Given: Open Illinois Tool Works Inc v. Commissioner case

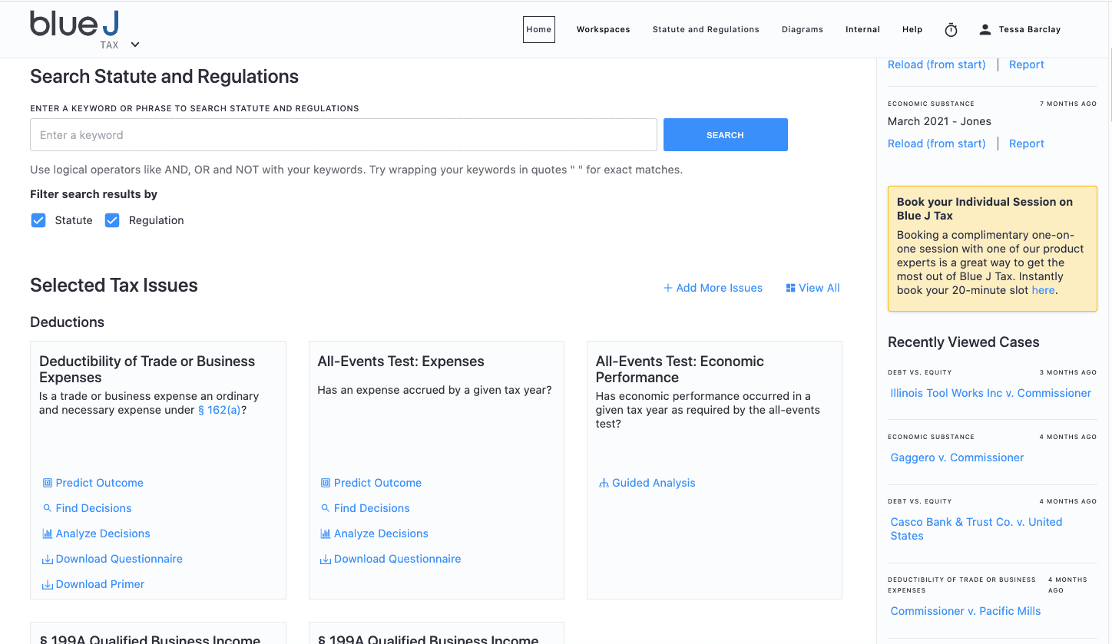Looking at the screenshot, I should point(991,393).
